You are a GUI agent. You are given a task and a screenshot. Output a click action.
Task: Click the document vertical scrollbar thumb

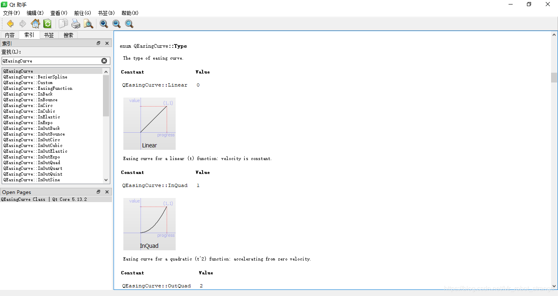point(554,78)
